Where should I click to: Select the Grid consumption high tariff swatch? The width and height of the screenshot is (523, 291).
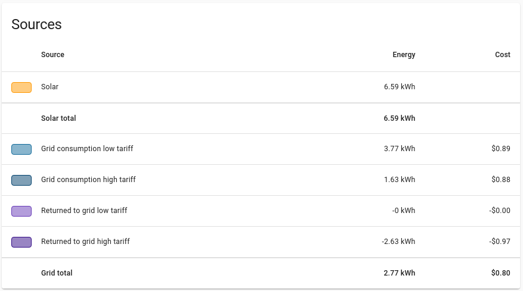pyautogui.click(x=21, y=180)
